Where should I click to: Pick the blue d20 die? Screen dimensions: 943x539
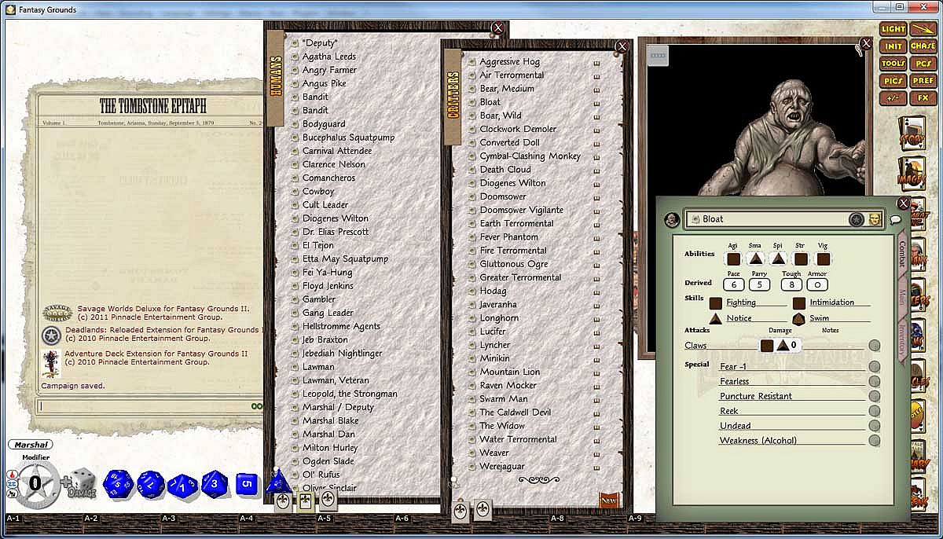point(118,484)
